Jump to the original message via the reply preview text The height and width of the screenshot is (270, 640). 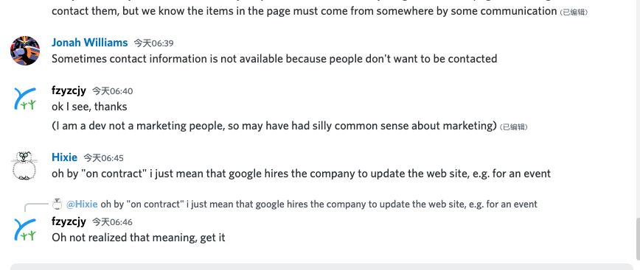(x=319, y=204)
